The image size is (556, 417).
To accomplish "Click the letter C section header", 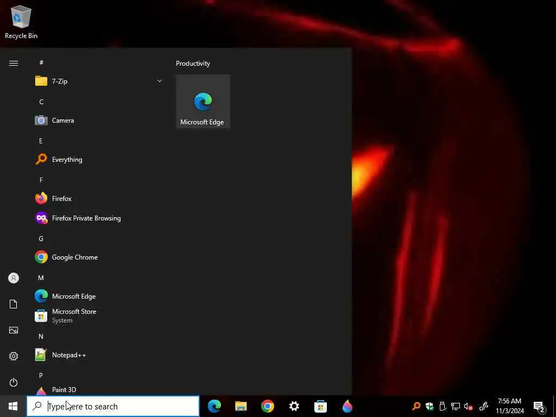I will (x=41, y=102).
